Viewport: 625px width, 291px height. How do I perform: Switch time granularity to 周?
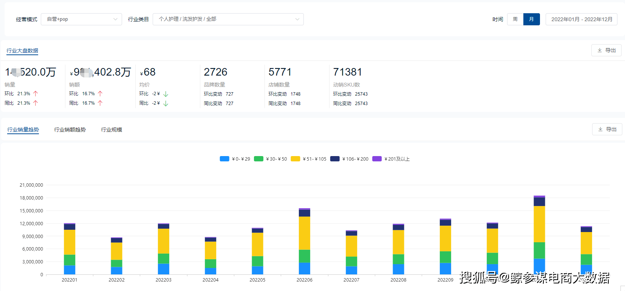click(x=515, y=19)
